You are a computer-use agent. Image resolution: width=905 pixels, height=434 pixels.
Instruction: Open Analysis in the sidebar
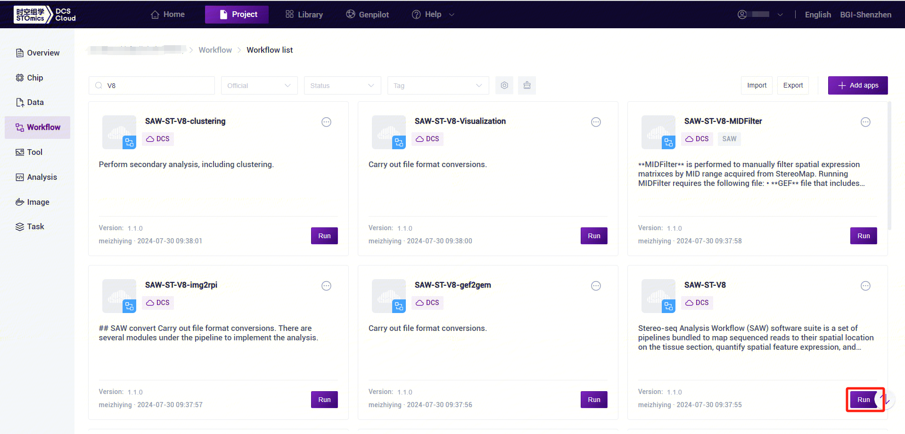(38, 177)
